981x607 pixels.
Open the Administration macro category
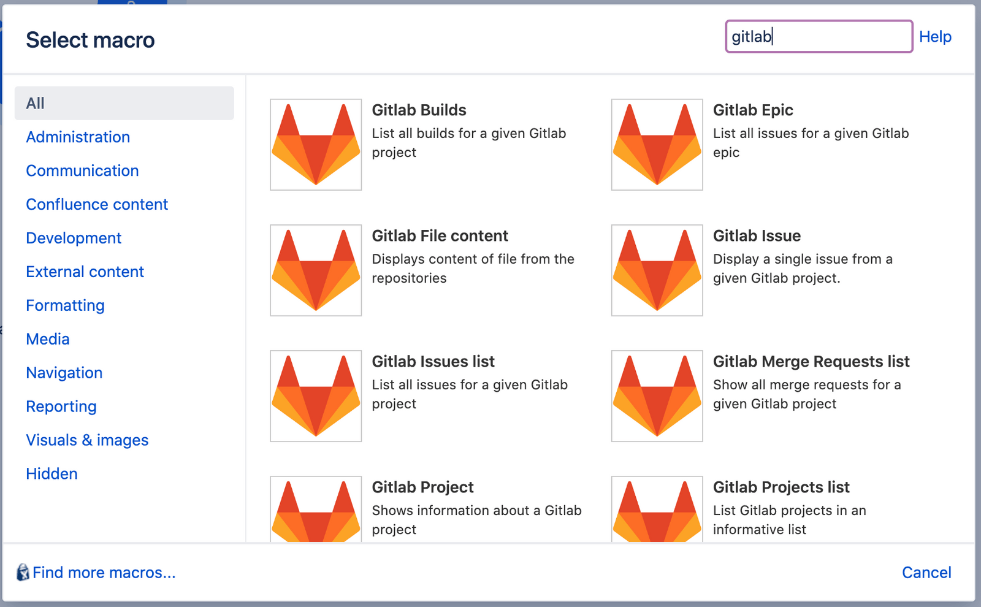click(77, 137)
